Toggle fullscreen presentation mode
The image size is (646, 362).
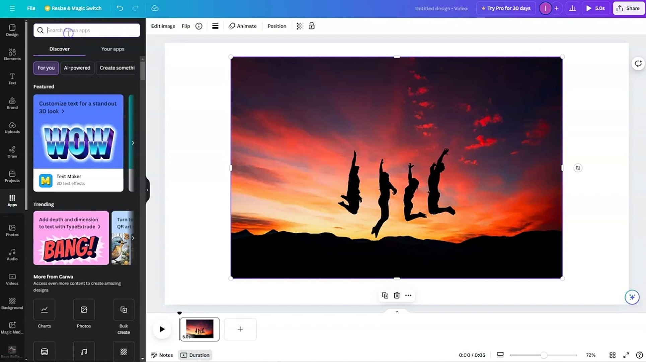pyautogui.click(x=626, y=355)
